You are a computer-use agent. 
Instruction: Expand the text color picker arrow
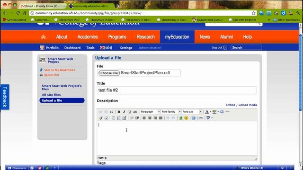[x=210, y=112]
